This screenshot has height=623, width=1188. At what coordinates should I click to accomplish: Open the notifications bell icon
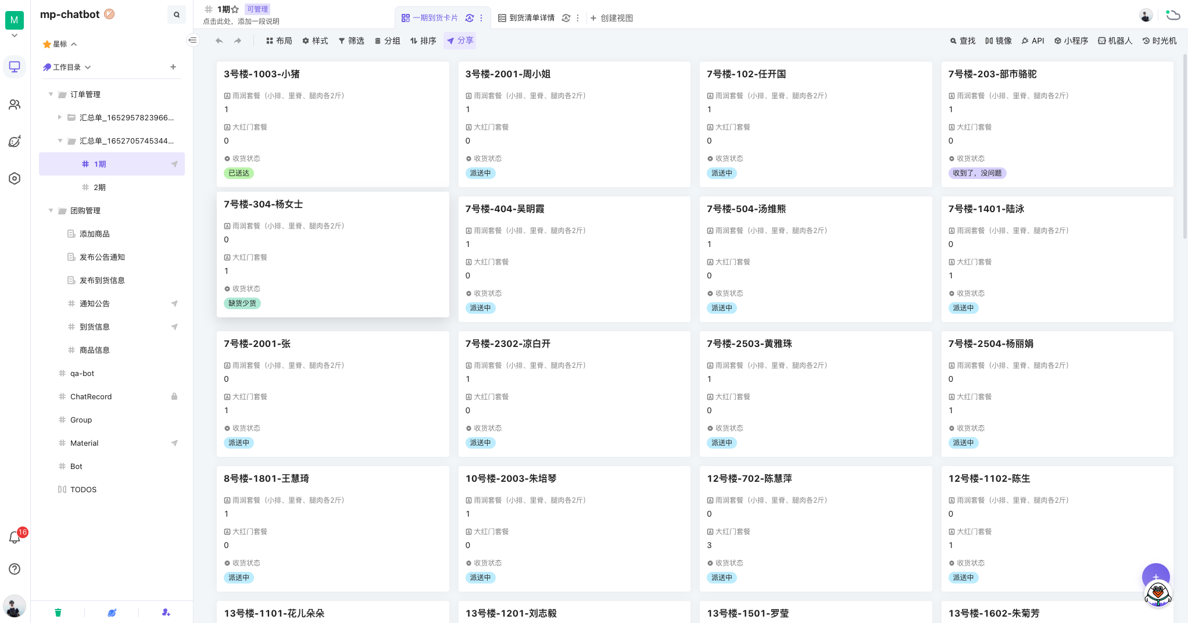[x=15, y=538]
